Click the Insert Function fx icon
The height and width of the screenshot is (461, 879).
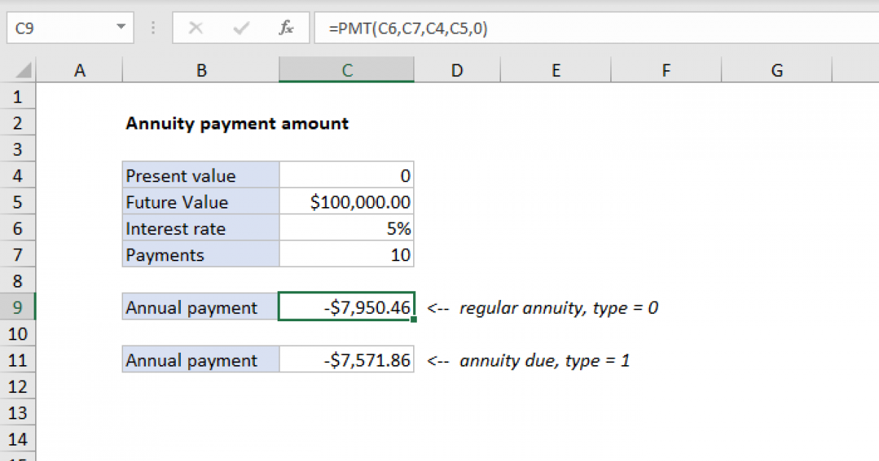286,28
